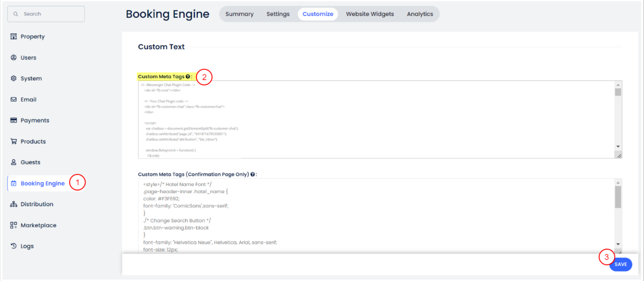Click the Email envelope icon
This screenshot has height=281, width=644.
click(x=14, y=100)
